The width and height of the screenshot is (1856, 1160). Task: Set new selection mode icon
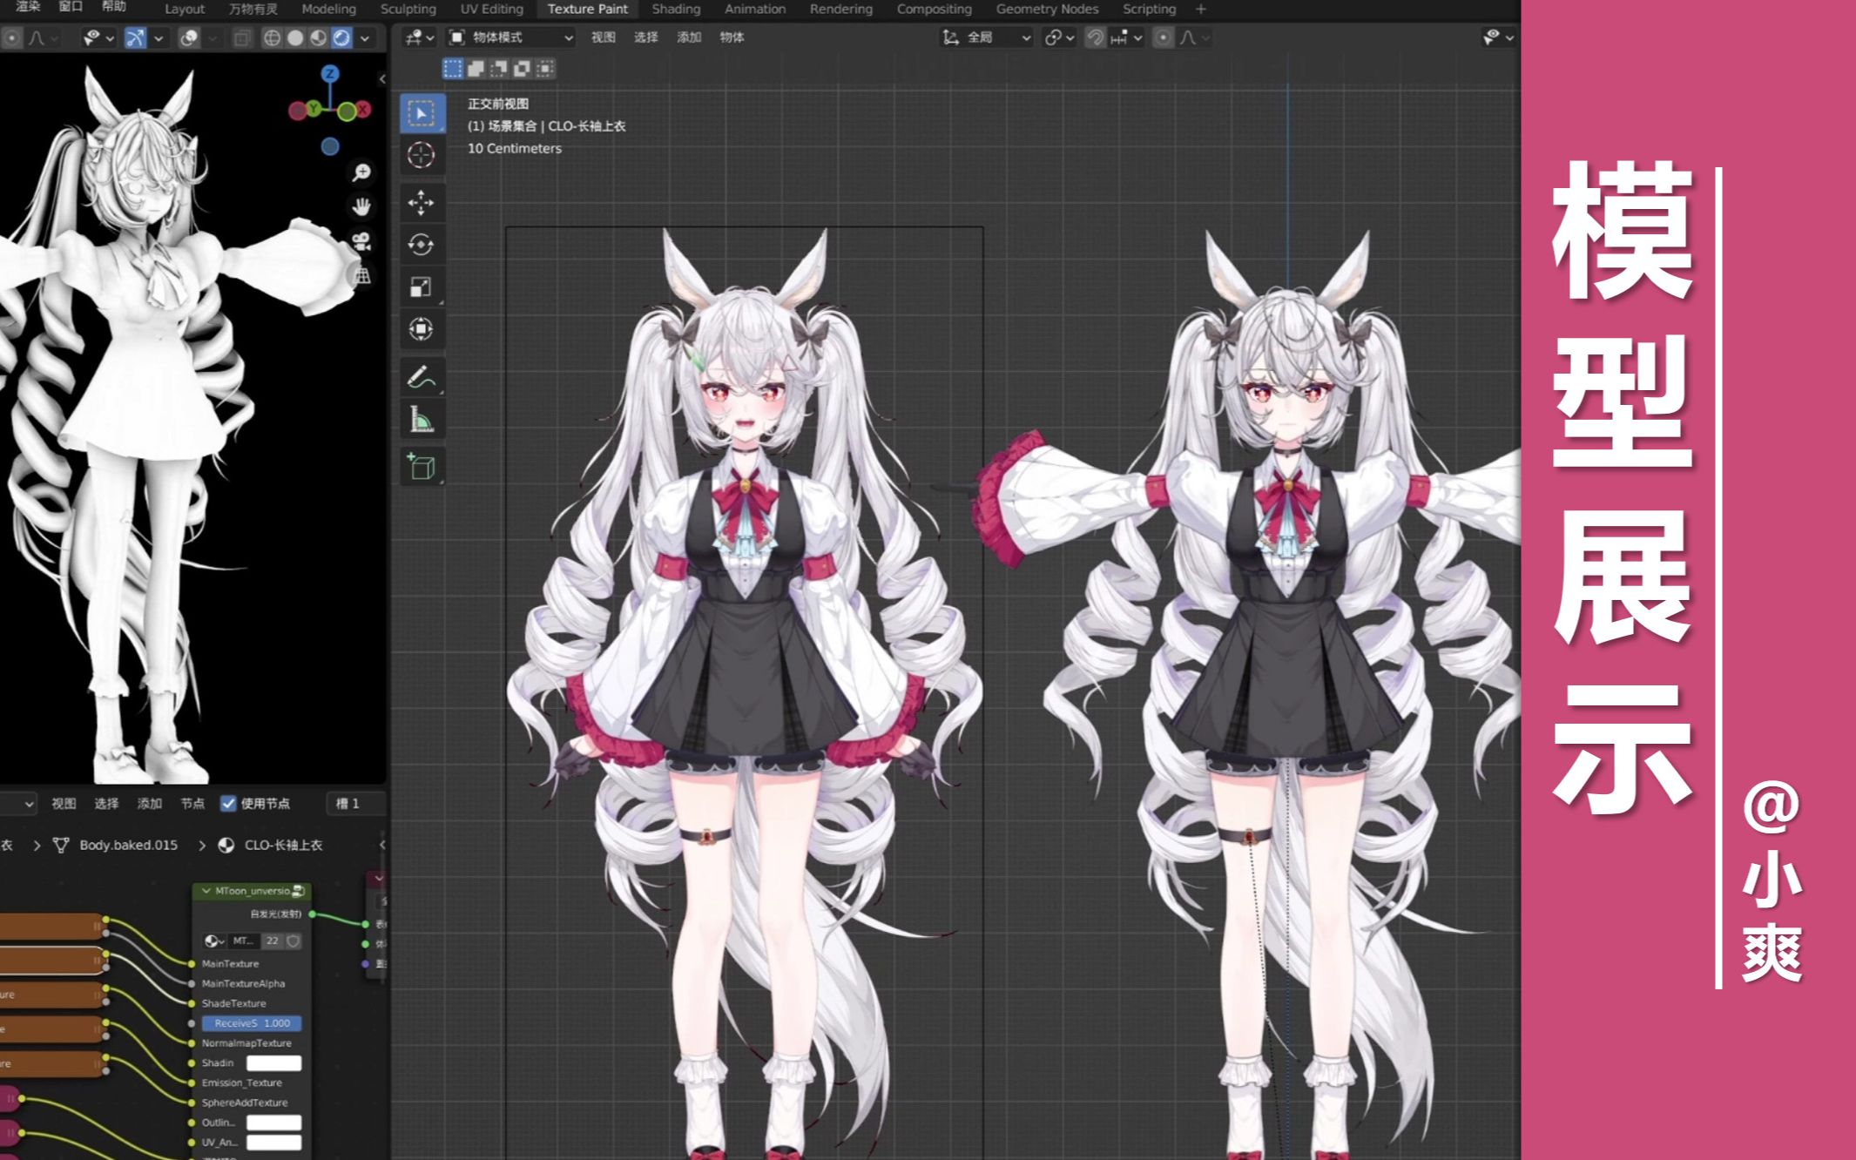click(453, 69)
